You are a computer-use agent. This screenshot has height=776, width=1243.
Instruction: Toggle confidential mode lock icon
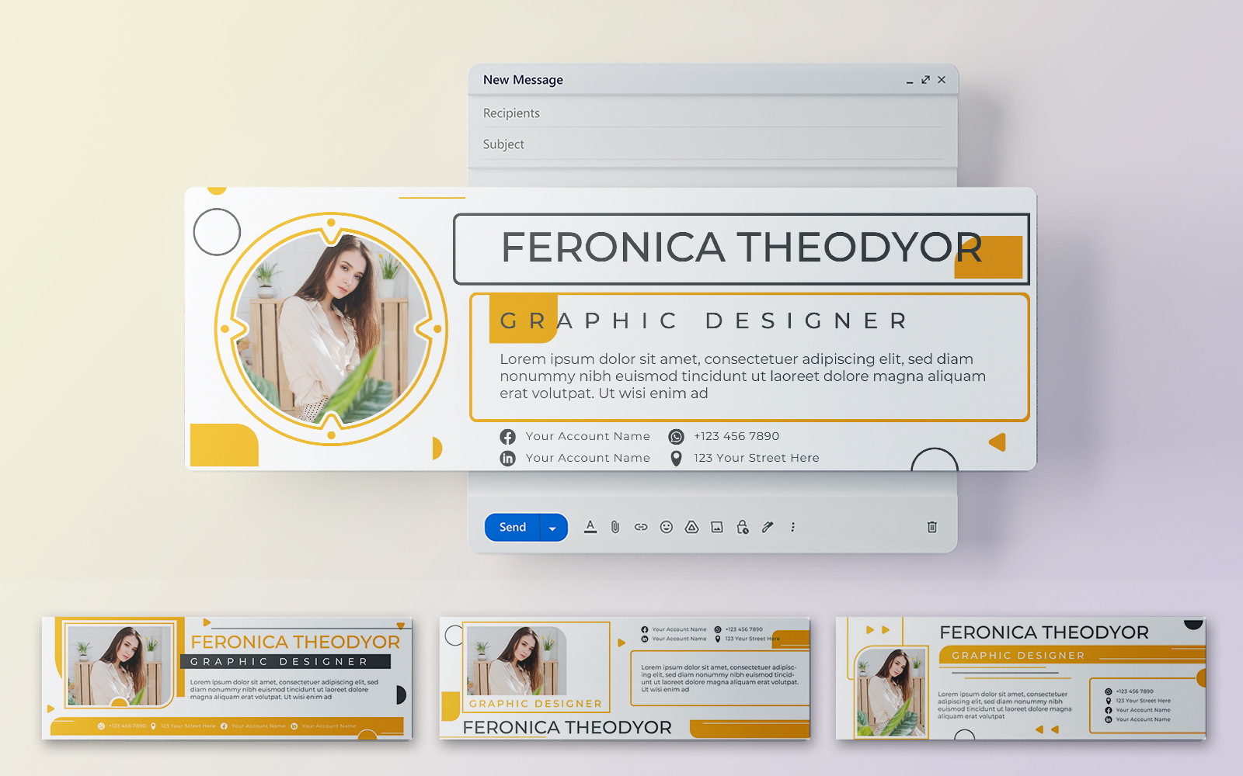coord(743,527)
